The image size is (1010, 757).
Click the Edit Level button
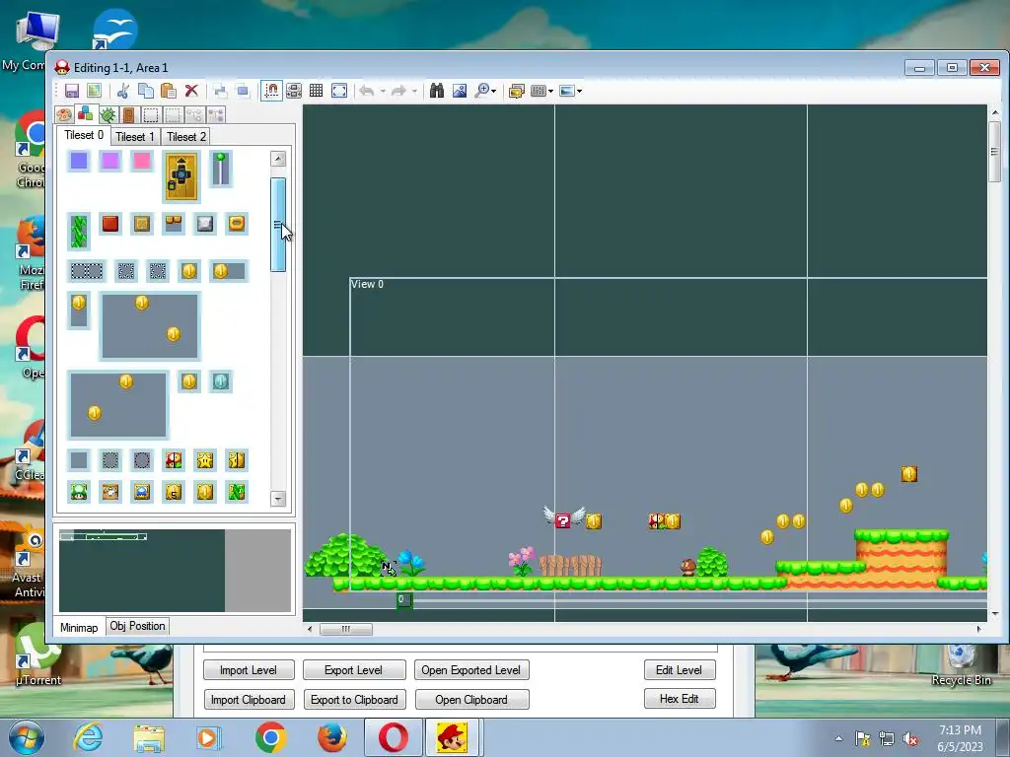coord(679,670)
